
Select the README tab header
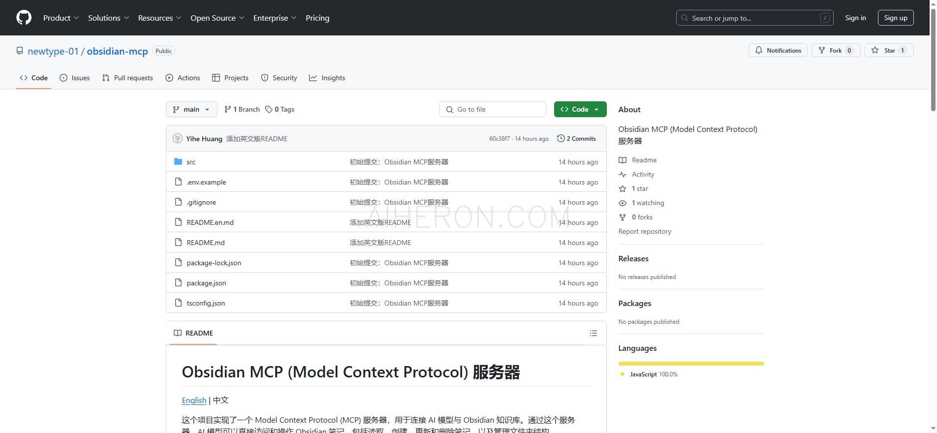click(193, 333)
